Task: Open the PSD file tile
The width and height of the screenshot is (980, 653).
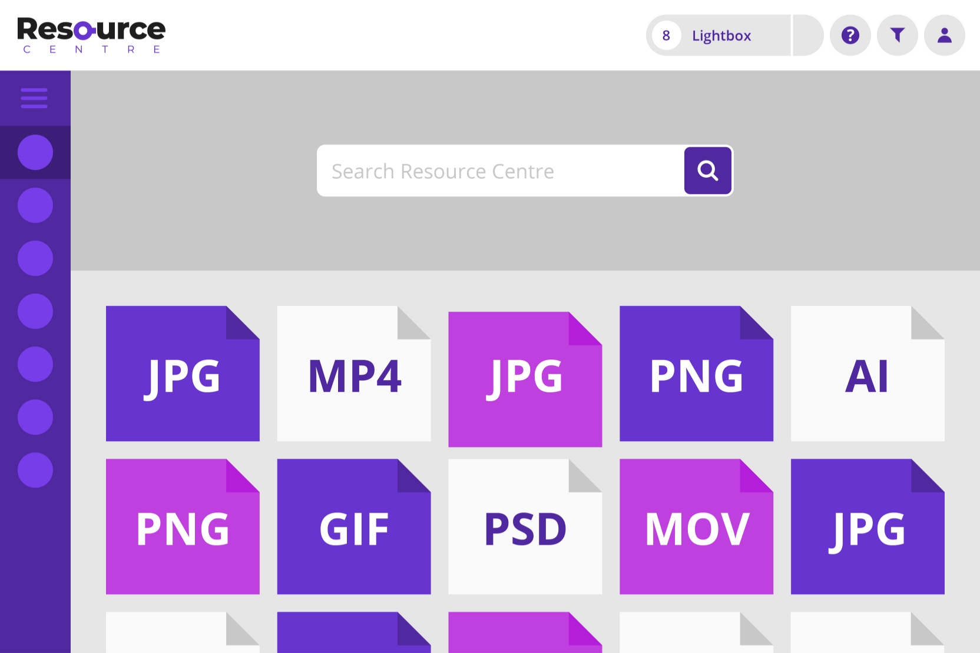Action: tap(525, 527)
